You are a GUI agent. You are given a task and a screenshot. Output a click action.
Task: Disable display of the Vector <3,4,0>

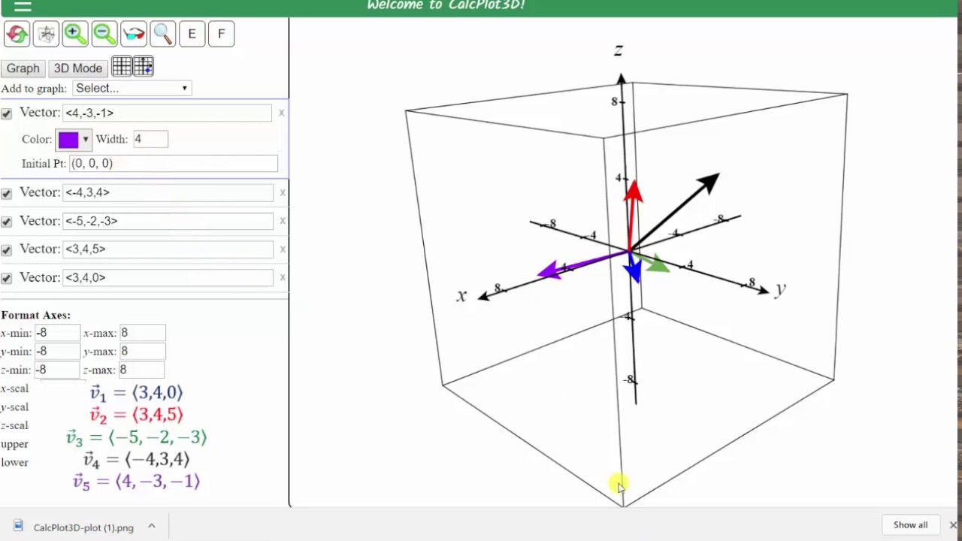pyautogui.click(x=6, y=277)
